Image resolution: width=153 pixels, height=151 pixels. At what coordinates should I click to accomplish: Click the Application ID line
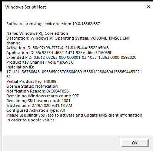click(x=59, y=53)
